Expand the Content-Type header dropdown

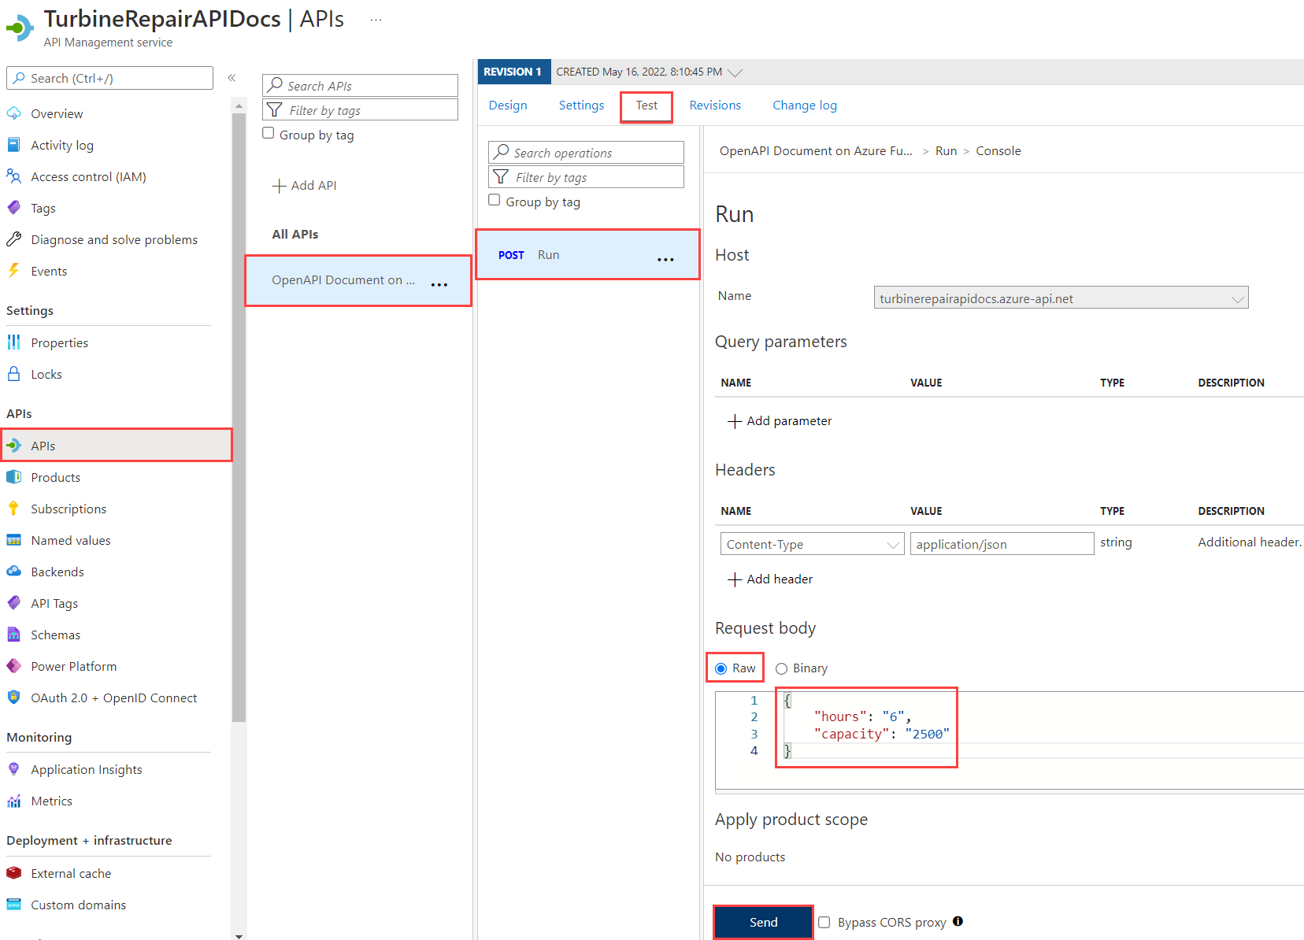click(x=892, y=543)
